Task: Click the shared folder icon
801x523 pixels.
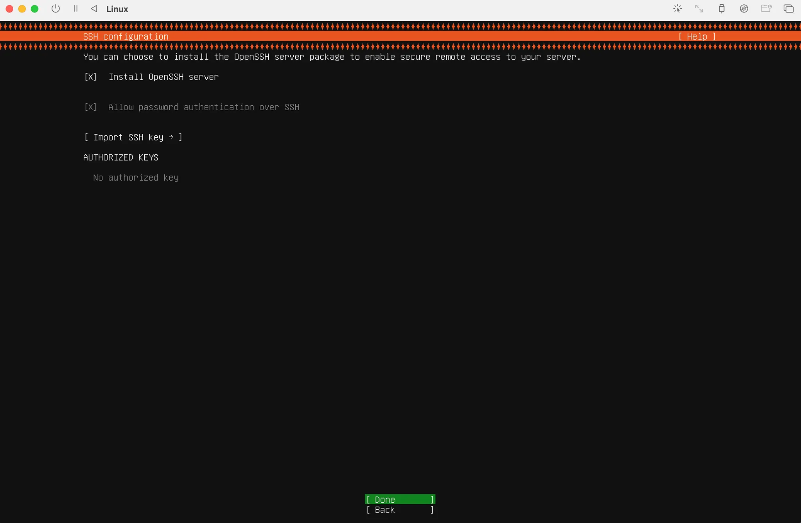Action: [766, 9]
